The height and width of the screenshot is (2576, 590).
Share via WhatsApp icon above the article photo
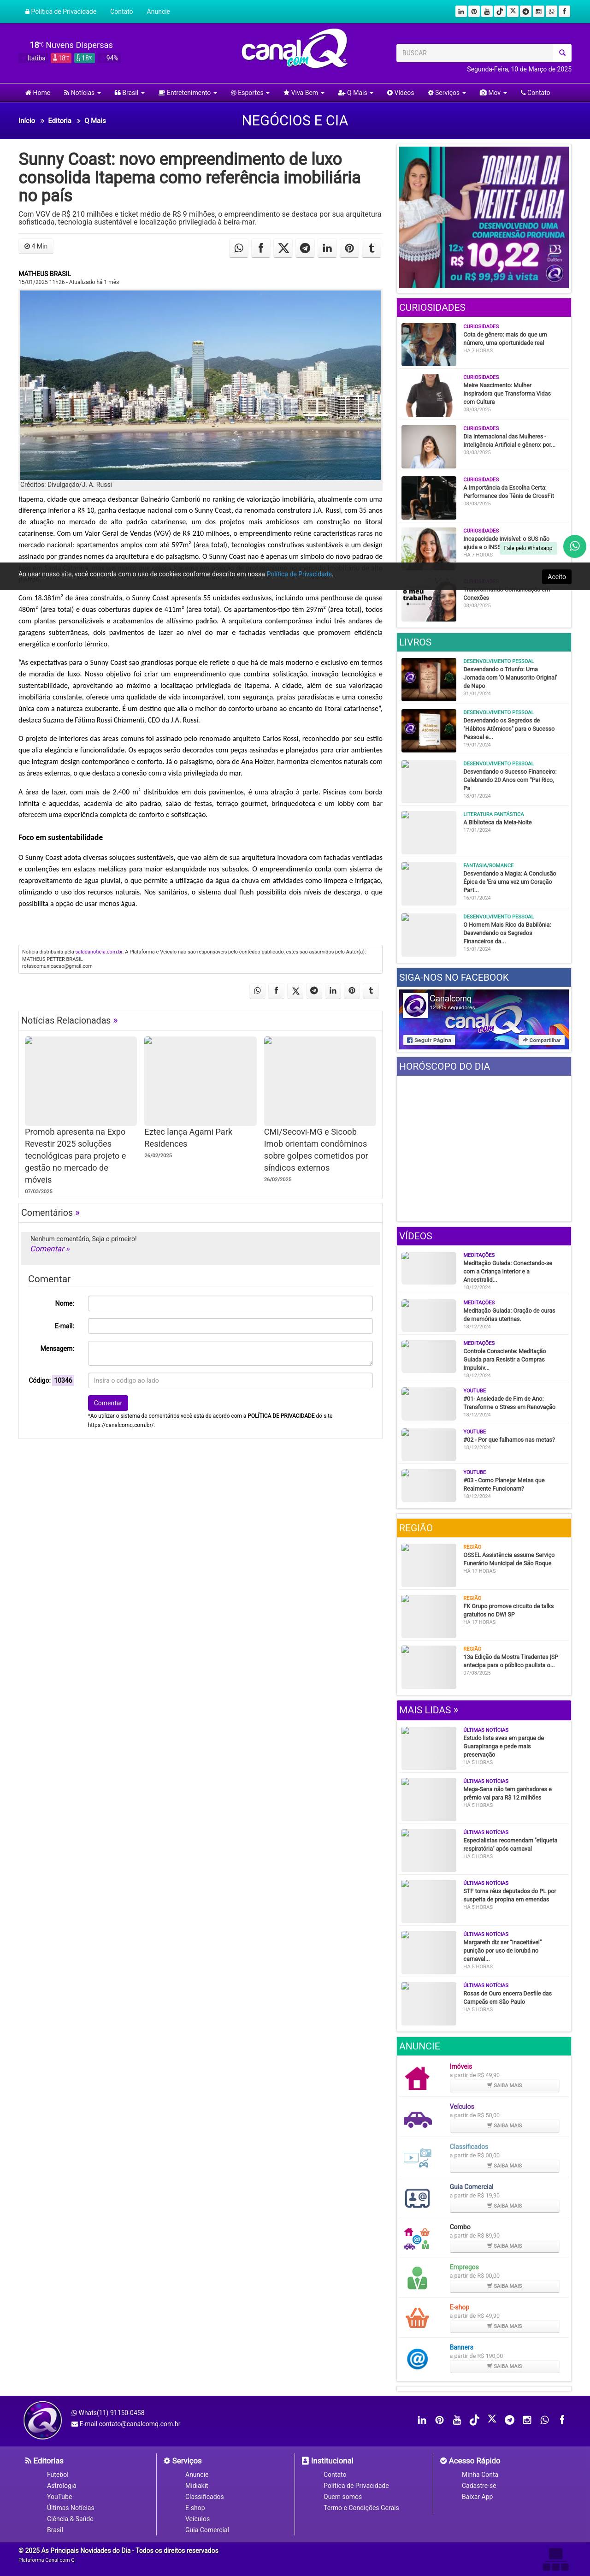point(238,248)
